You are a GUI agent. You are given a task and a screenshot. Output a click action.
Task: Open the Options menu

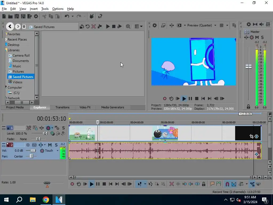[58, 9]
